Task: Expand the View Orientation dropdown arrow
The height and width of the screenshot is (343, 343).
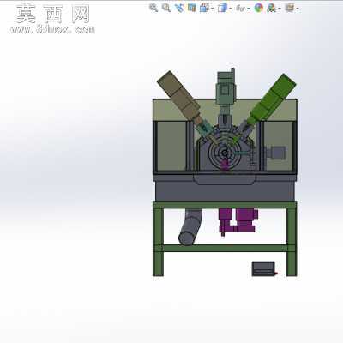Action: point(212,9)
